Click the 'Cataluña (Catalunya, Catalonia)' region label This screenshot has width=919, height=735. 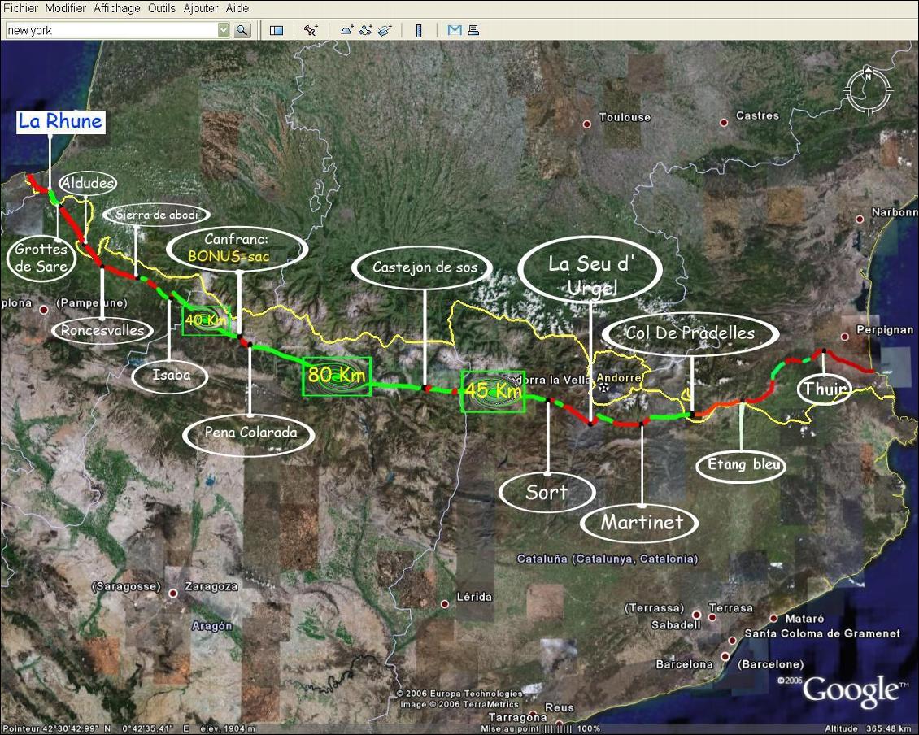tap(608, 559)
